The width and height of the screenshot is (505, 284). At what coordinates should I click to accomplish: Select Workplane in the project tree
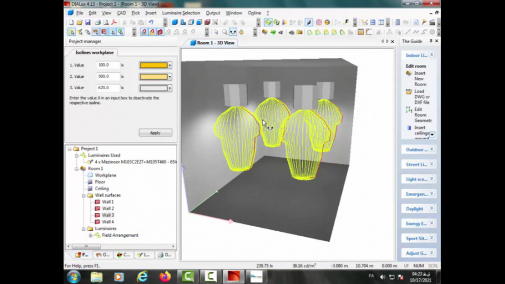click(x=105, y=175)
